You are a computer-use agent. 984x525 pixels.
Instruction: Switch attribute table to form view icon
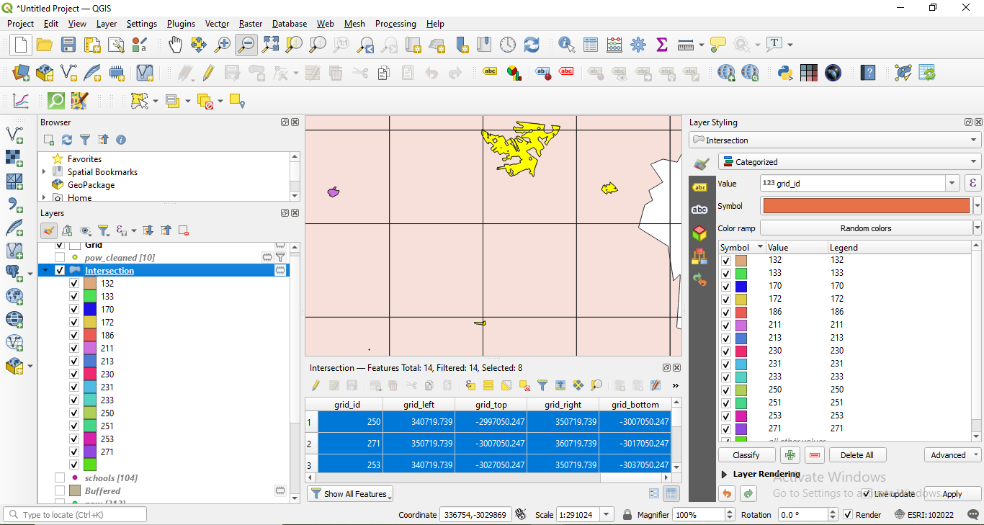click(654, 494)
